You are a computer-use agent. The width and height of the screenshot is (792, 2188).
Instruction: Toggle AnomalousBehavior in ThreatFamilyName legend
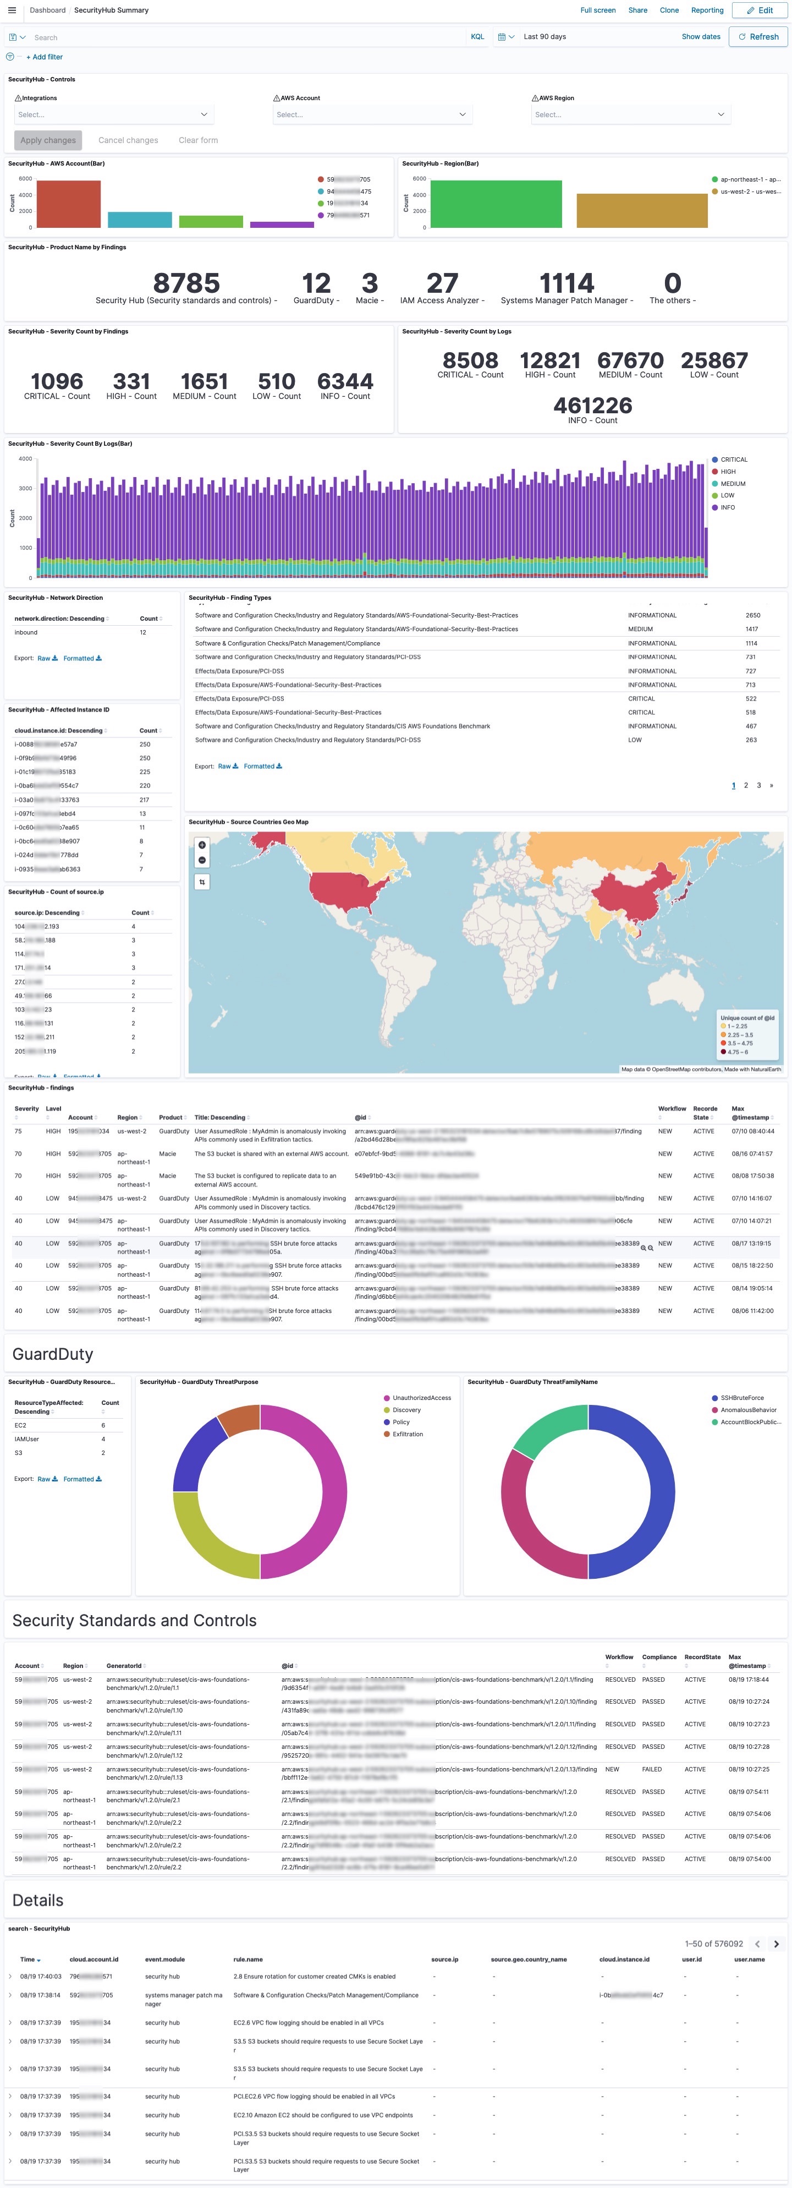click(x=744, y=1410)
